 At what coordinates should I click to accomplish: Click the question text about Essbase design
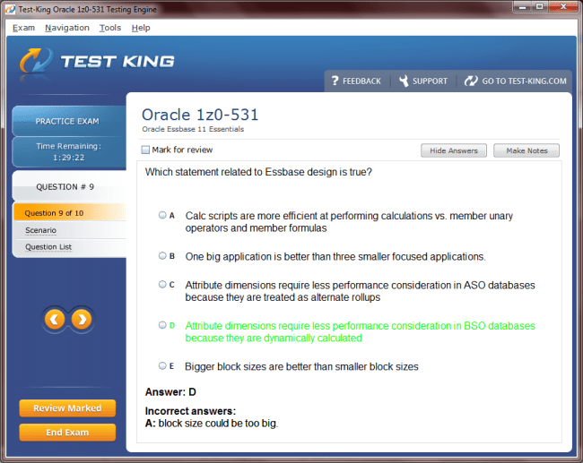click(258, 172)
